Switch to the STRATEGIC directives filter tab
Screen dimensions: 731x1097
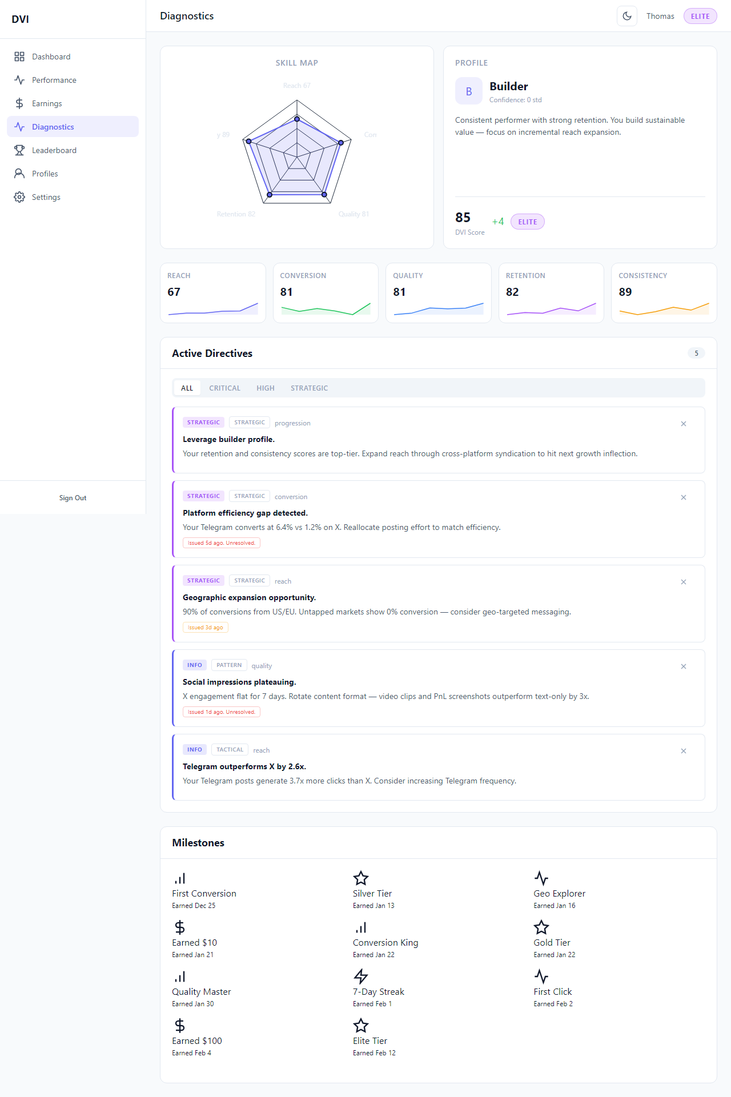(309, 388)
